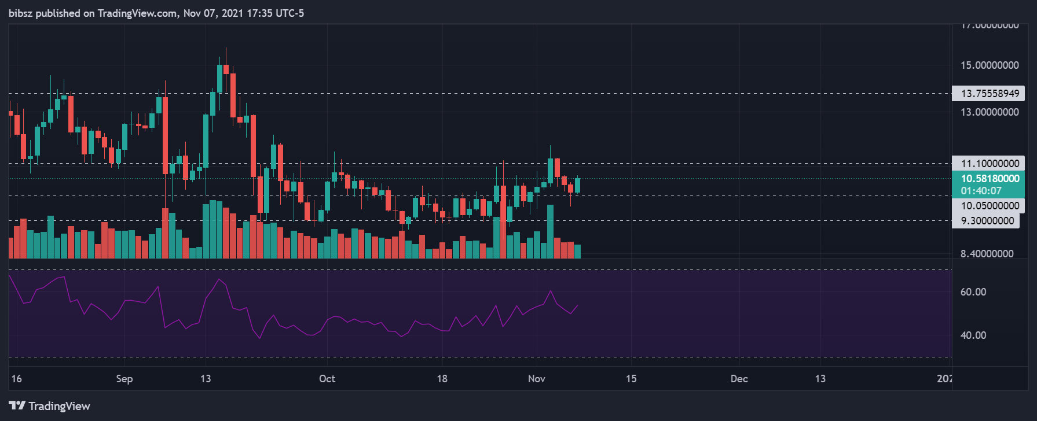Click the published-by header text at top
The height and width of the screenshot is (421, 1037).
(x=156, y=13)
